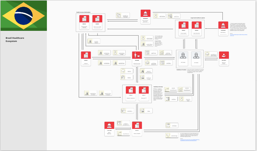The height and width of the screenshot is (151, 257).
Task: Click the Clinical trial results tag
Action: click(123, 133)
